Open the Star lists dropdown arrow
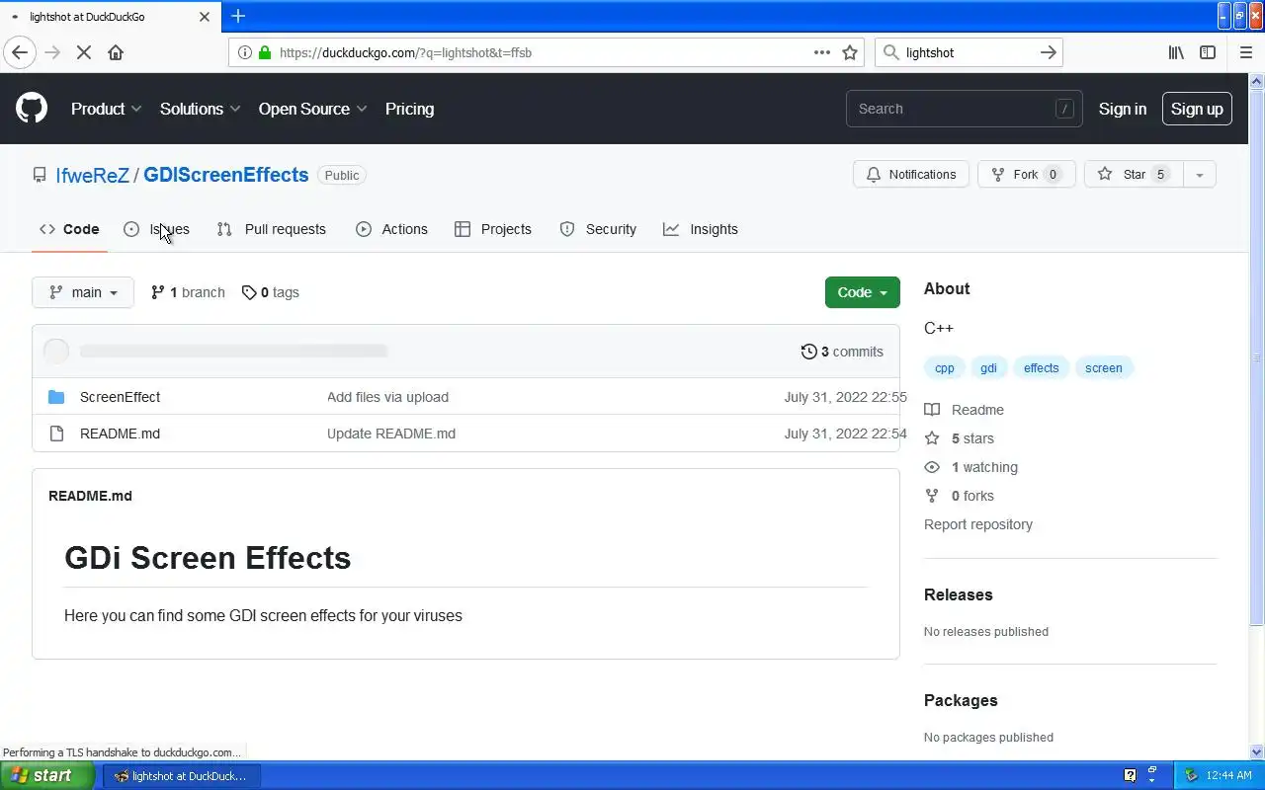 point(1199,175)
